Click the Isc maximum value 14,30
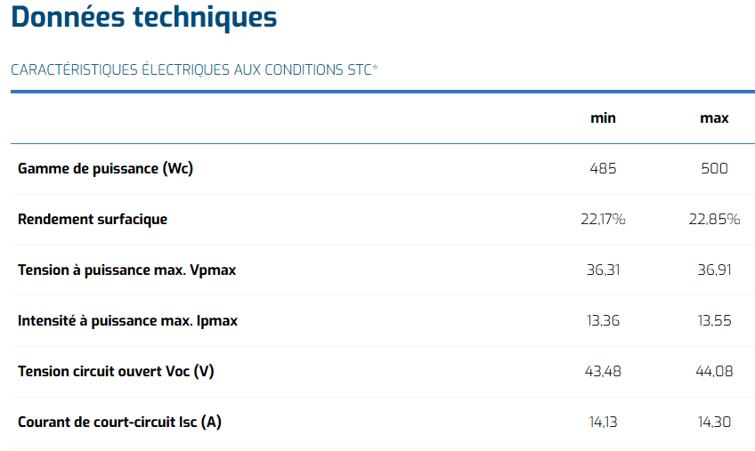The height and width of the screenshot is (451, 755). click(714, 422)
